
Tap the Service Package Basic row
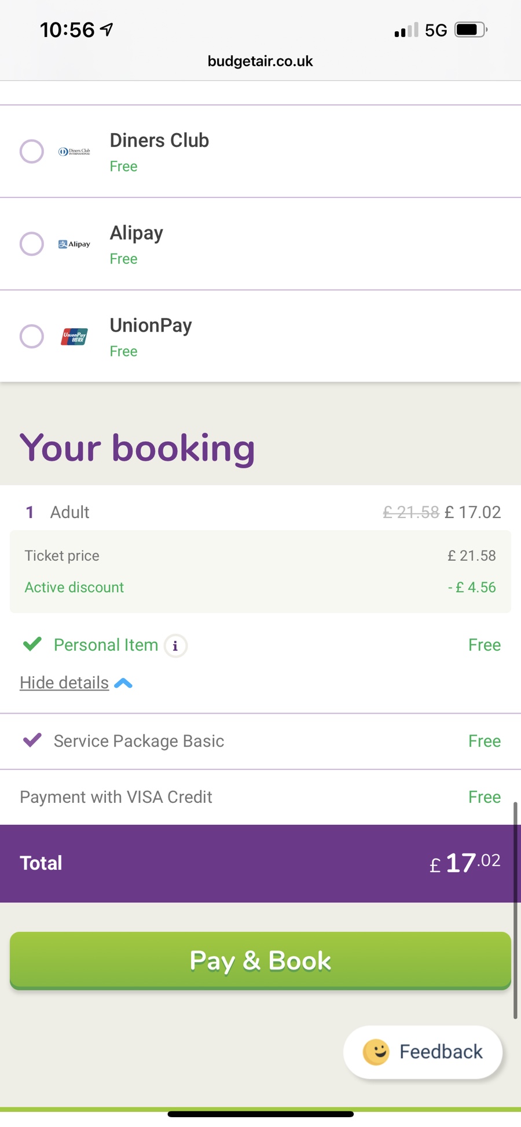pyautogui.click(x=260, y=741)
